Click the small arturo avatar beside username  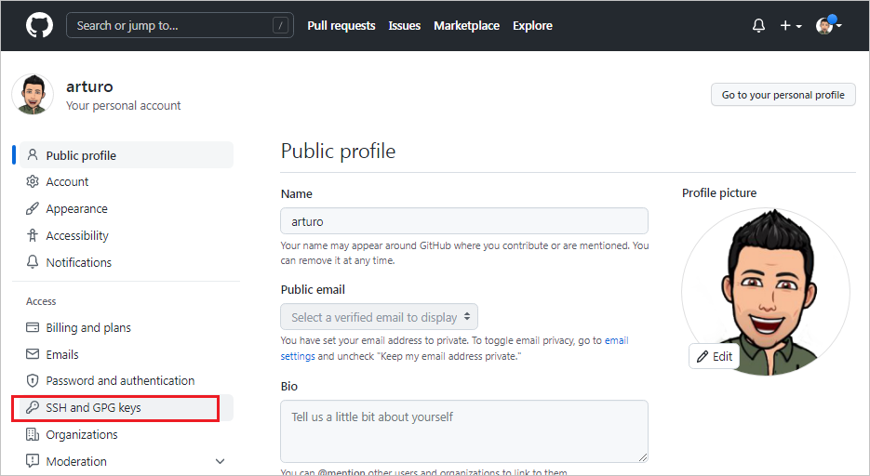33,94
